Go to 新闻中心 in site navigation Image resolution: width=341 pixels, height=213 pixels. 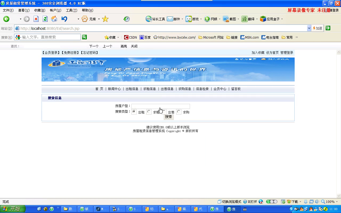click(x=114, y=89)
